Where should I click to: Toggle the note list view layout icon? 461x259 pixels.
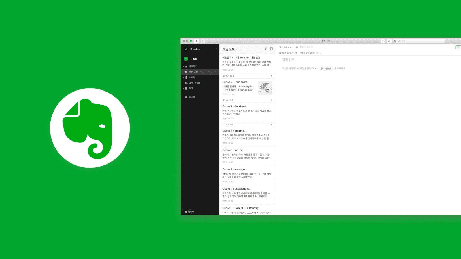click(x=271, y=49)
